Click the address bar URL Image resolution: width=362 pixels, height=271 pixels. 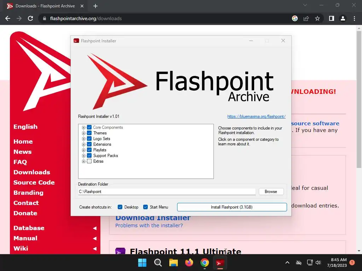(86, 18)
